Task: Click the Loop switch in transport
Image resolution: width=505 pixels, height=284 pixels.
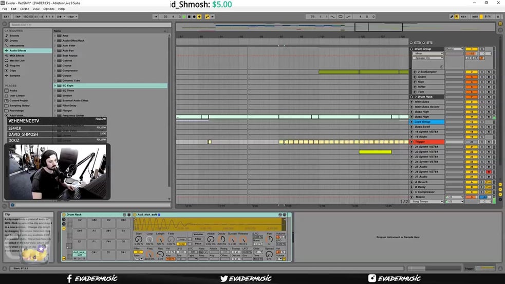Action: point(341,17)
